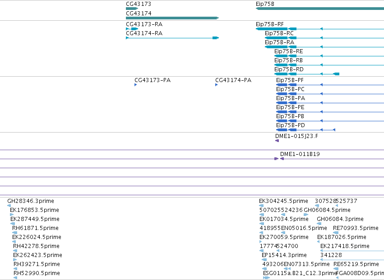Click the 341228 EST label
This screenshot has height=280, width=384.
coord(331,255)
